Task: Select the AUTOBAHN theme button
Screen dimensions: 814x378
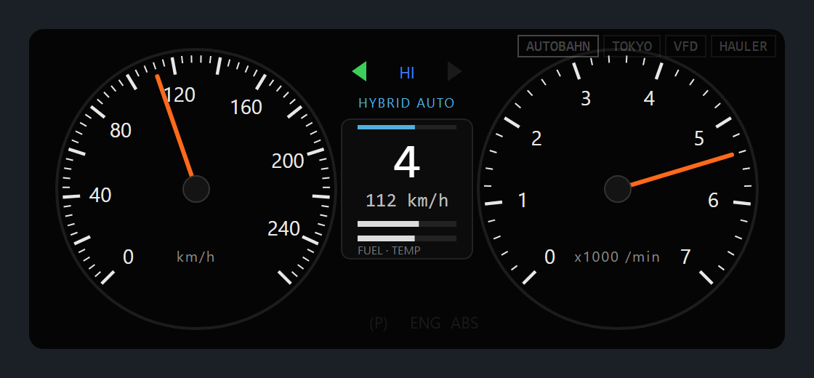Action: pos(558,47)
